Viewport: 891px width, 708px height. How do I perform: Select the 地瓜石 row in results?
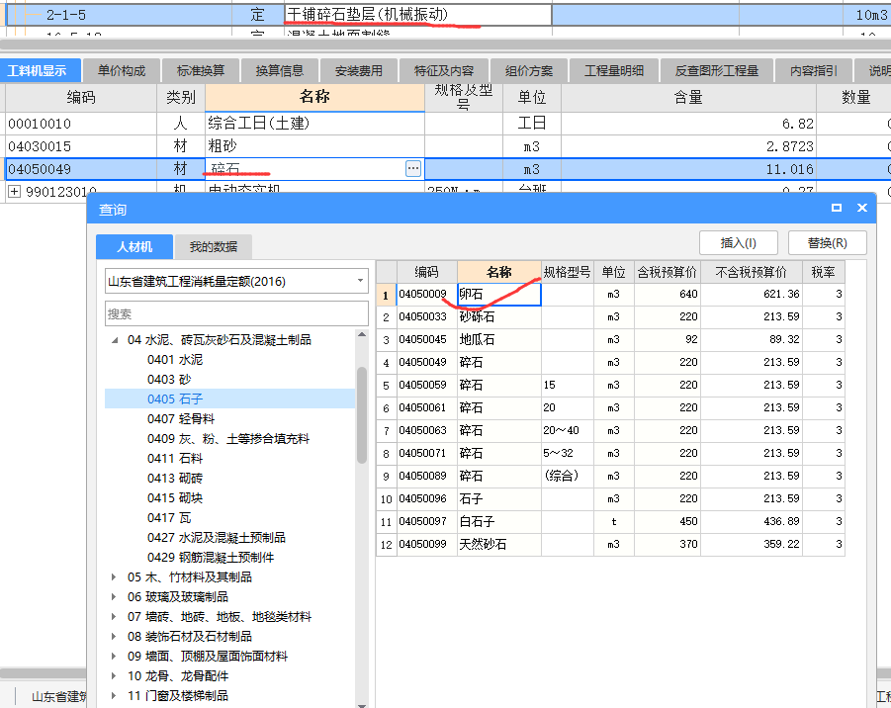pyautogui.click(x=610, y=340)
